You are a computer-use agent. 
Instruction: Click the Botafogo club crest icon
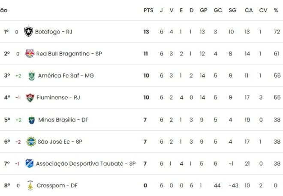click(29, 32)
